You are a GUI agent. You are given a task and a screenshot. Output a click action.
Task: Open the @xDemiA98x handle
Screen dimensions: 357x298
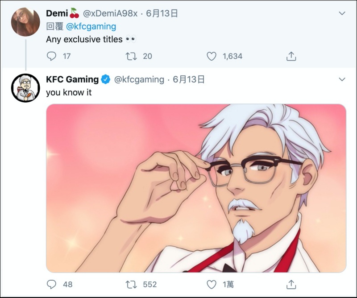110,13
